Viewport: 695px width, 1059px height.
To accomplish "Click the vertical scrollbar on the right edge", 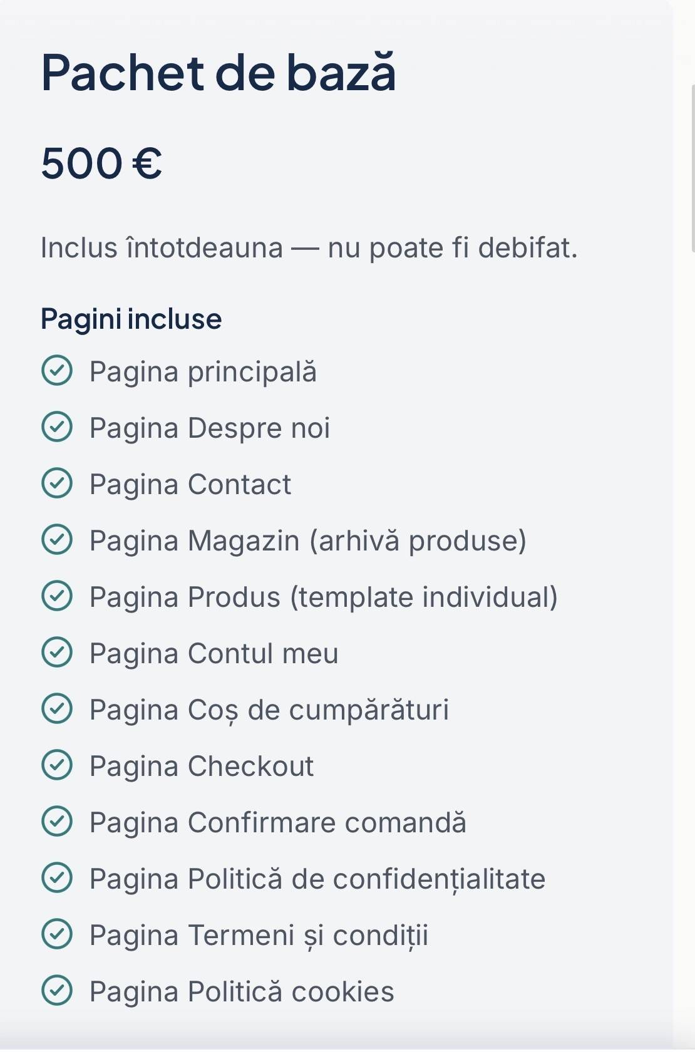I will pos(692,168).
